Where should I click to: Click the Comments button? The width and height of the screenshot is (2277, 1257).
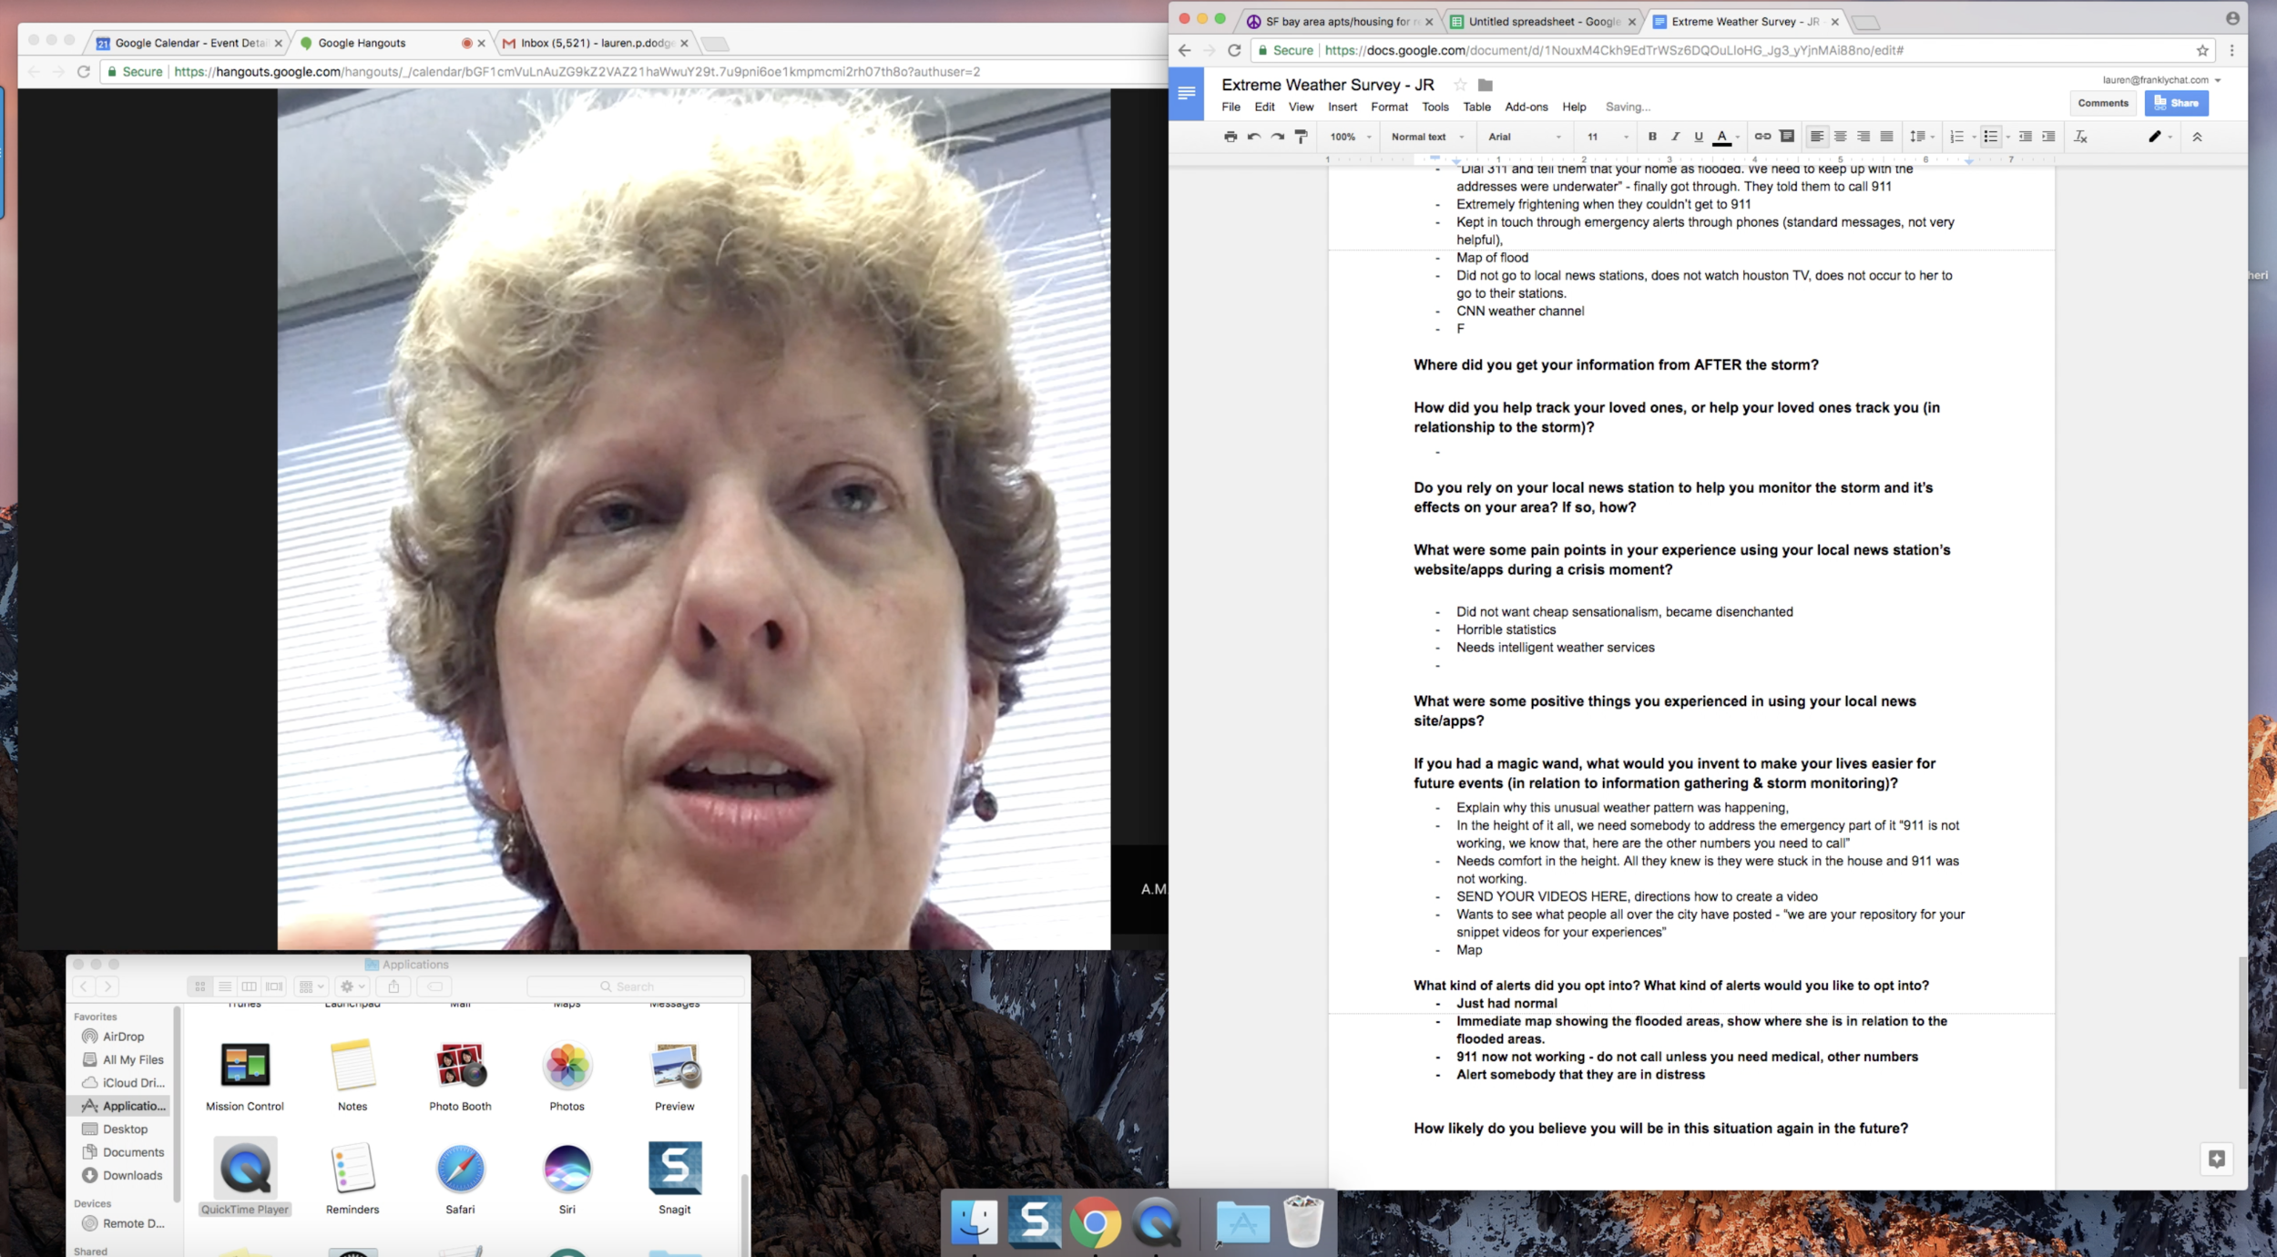pyautogui.click(x=2103, y=103)
